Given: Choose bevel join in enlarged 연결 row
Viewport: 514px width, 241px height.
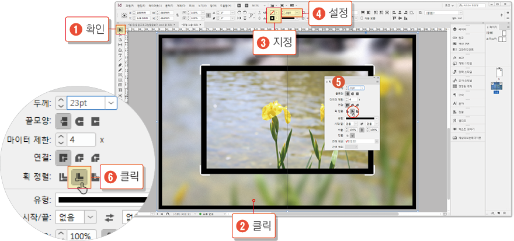Looking at the screenshot, I should pyautogui.click(x=95, y=158).
